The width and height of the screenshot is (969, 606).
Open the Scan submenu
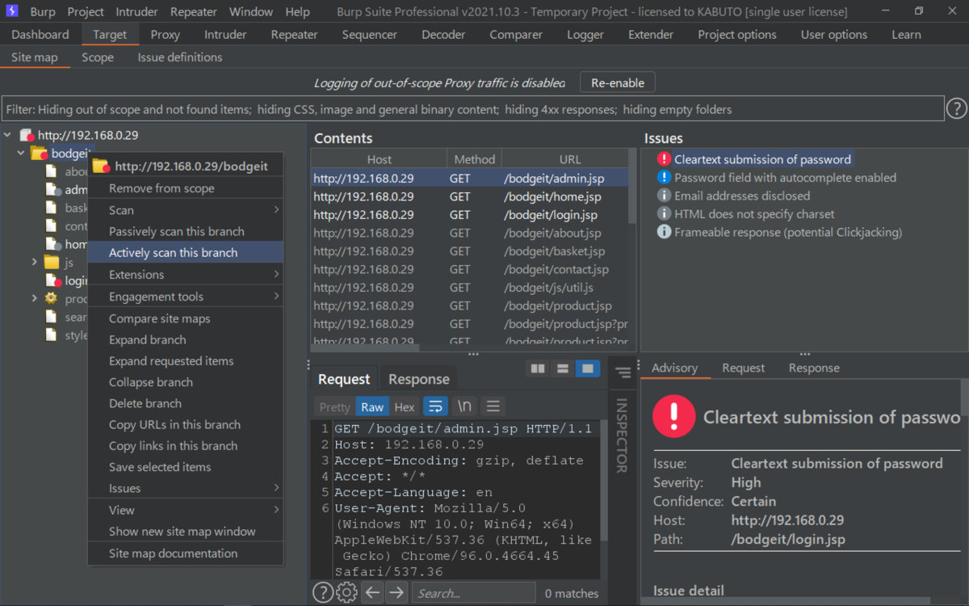point(186,210)
